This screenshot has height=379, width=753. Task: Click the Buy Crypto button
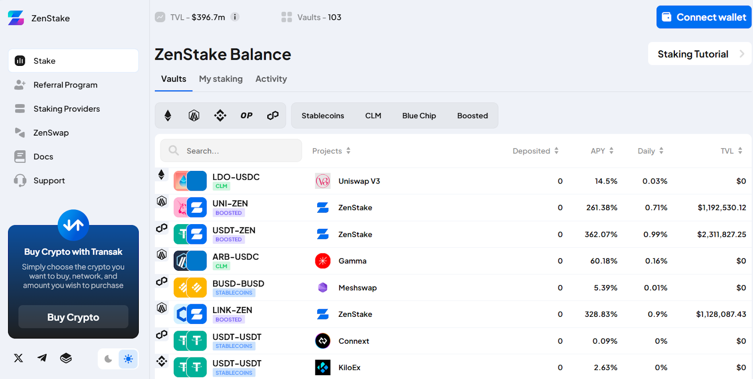point(73,317)
